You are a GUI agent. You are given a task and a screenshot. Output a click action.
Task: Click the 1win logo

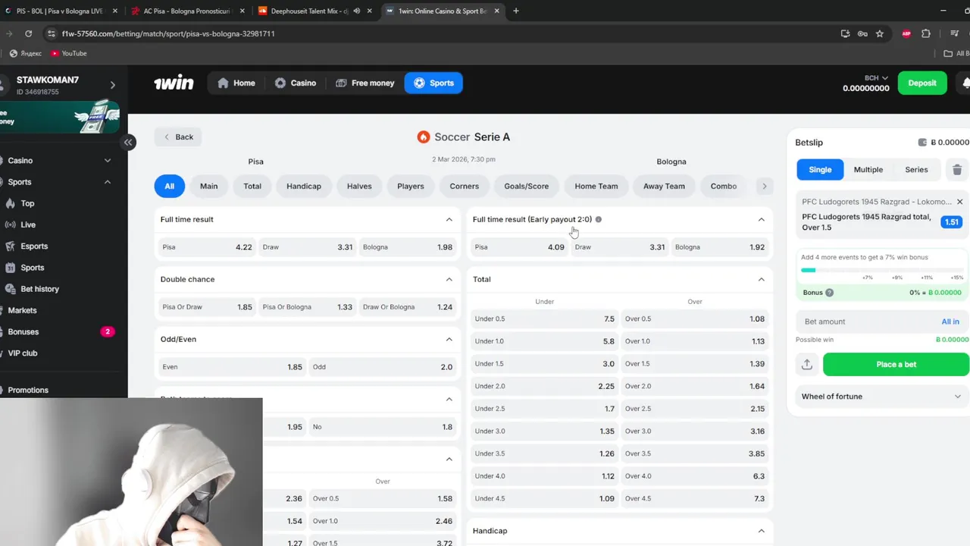(x=174, y=83)
